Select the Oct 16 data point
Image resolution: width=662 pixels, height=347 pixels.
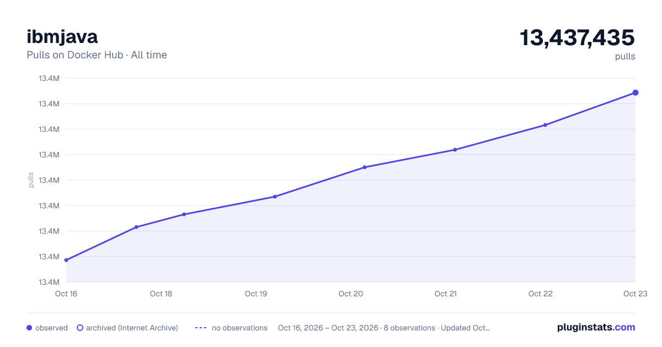66,260
